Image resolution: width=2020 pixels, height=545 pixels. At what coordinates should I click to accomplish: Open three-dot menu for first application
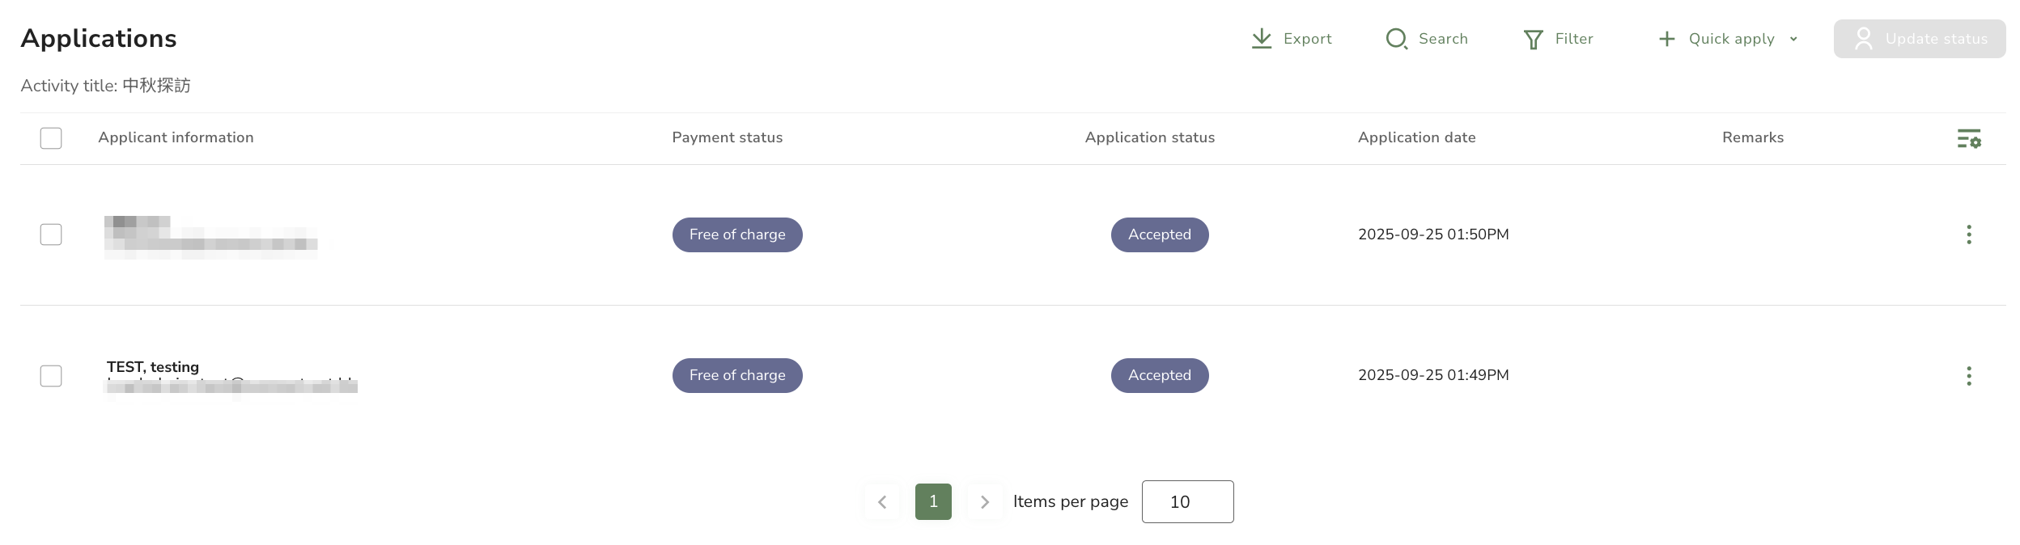coord(1968,234)
